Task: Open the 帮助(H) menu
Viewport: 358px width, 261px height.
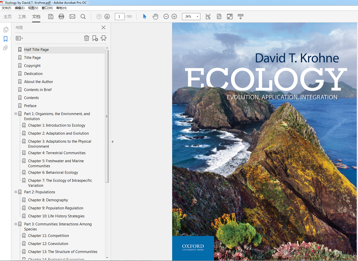Action: coord(61,8)
